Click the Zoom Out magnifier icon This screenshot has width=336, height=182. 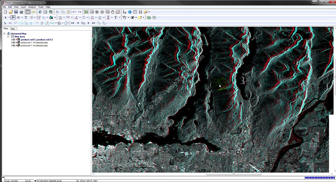(x=102, y=12)
